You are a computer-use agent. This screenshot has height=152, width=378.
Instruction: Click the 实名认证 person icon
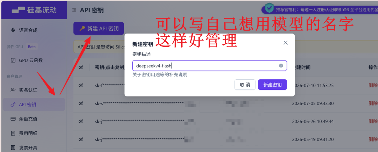(x=13, y=90)
